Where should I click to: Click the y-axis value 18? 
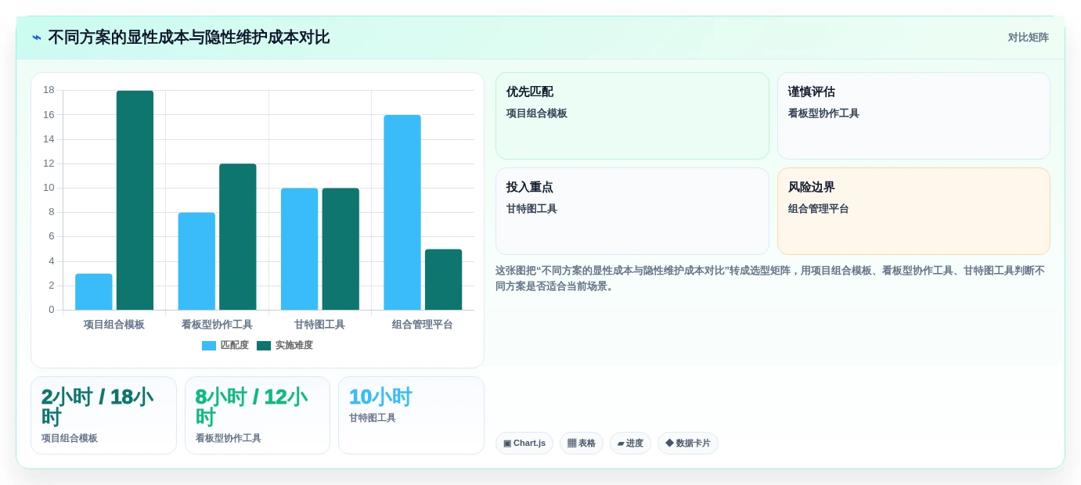(49, 90)
